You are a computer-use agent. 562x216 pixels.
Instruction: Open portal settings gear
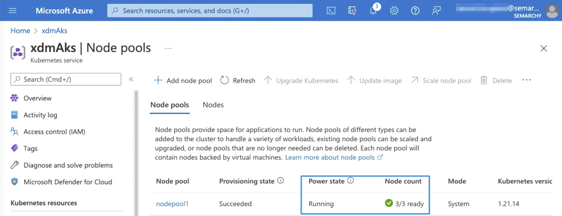pos(394,11)
